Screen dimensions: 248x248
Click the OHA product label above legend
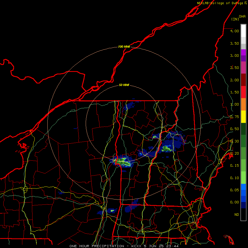(242, 16)
